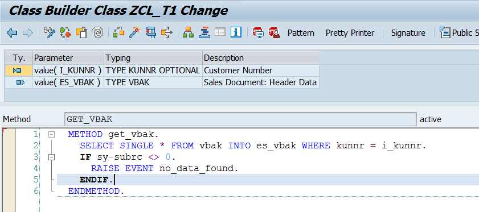
Task: Click the Activate icon with colored boxes
Action: pyautogui.click(x=118, y=32)
